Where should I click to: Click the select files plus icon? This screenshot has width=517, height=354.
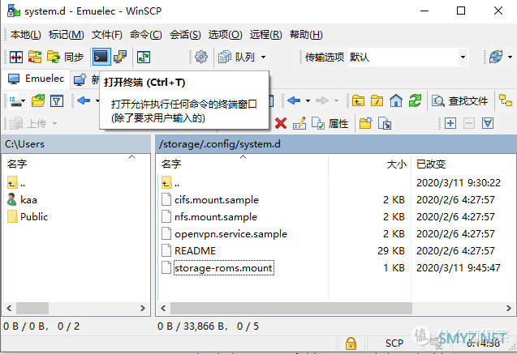click(x=450, y=123)
